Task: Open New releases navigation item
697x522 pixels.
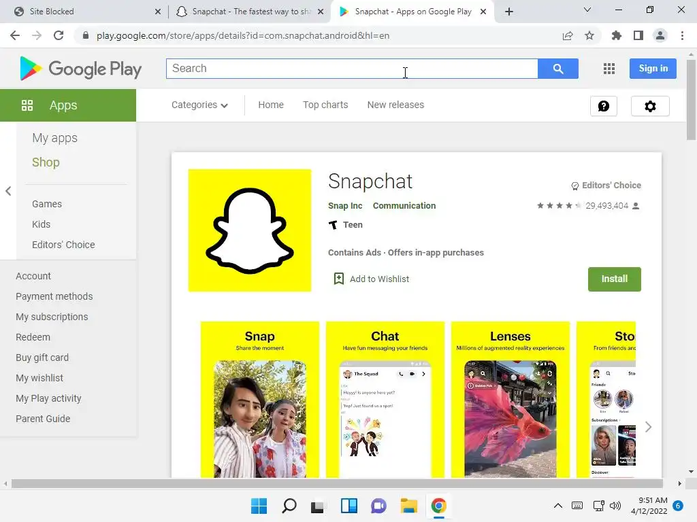Action: pyautogui.click(x=395, y=105)
